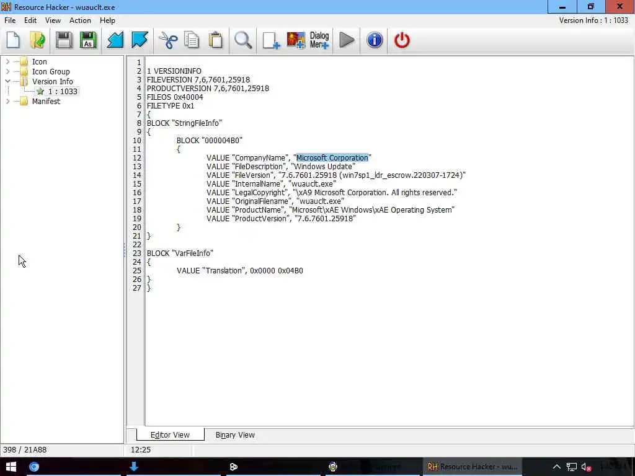Select the 1 : 1033 resource item

pos(63,92)
